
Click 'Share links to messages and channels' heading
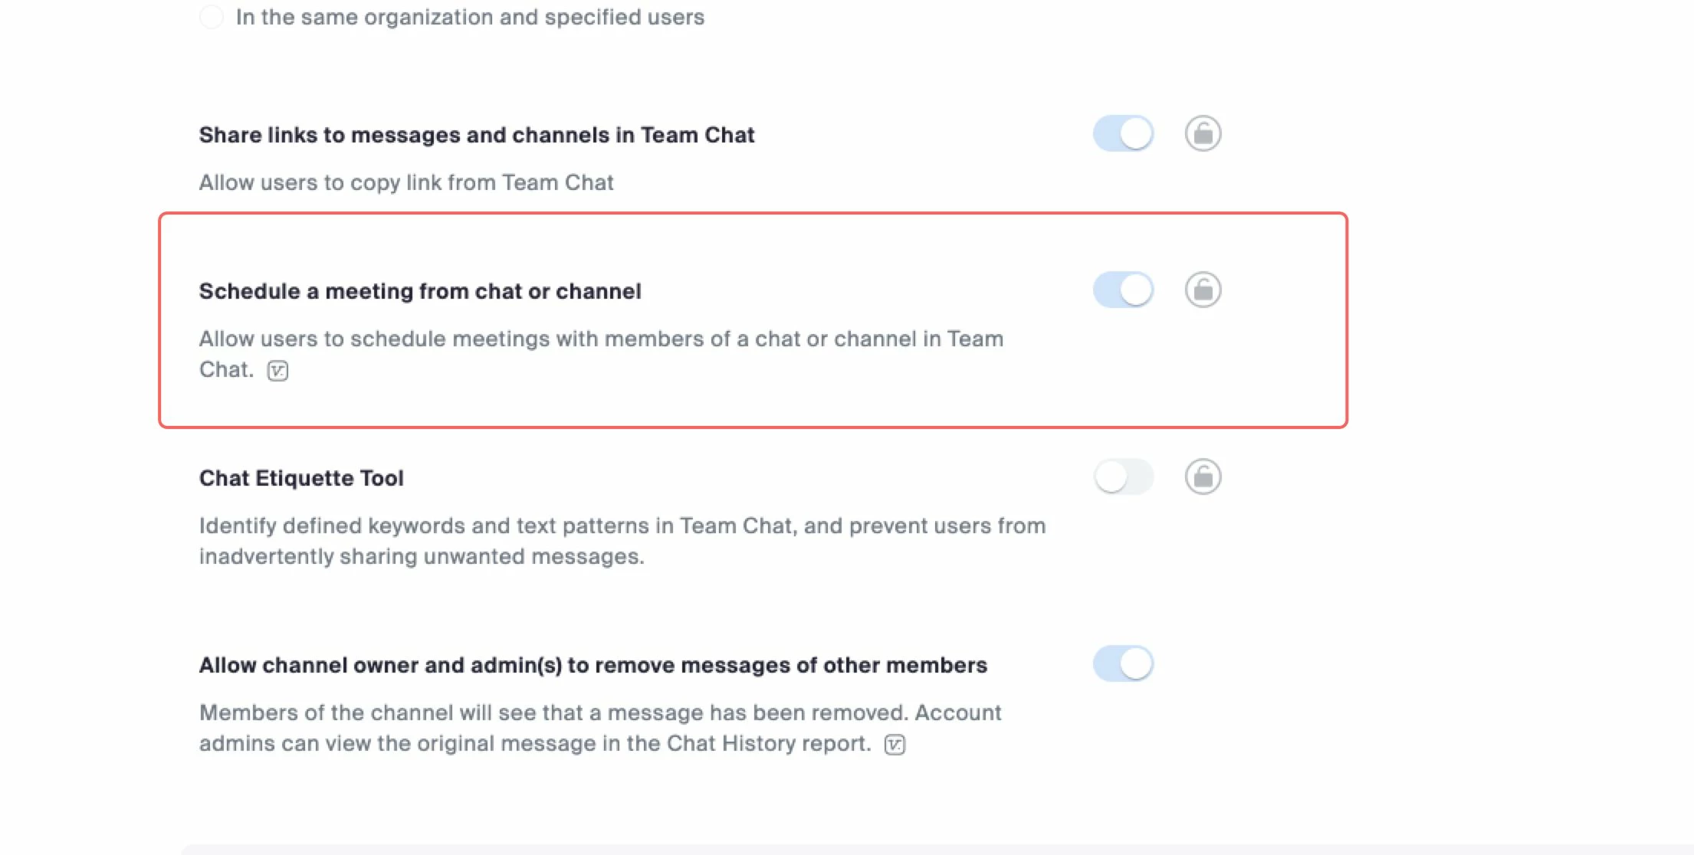[476, 135]
